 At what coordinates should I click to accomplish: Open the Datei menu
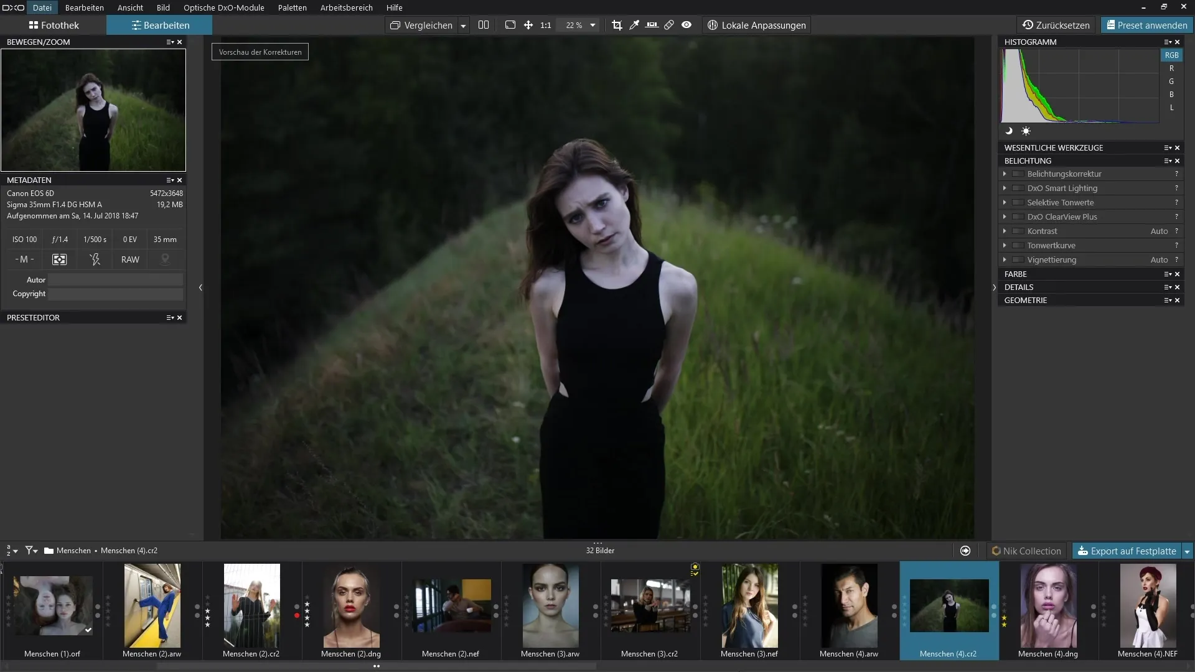click(x=42, y=7)
